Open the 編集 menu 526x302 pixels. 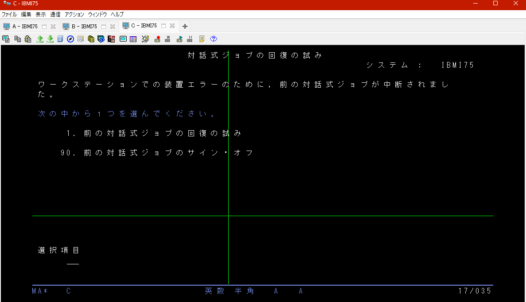pyautogui.click(x=26, y=15)
